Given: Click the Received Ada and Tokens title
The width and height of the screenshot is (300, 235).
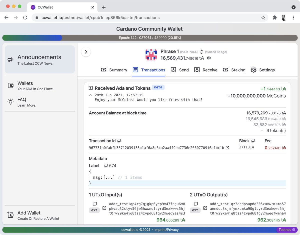Looking at the screenshot, I should coord(123,88).
